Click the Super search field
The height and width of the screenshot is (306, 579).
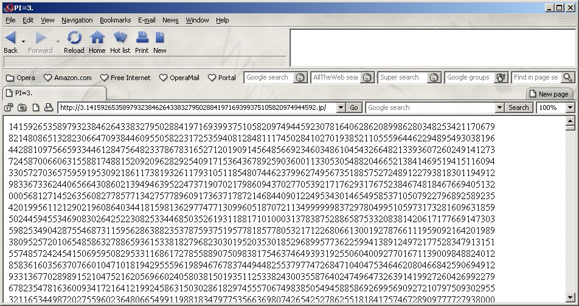pos(403,78)
